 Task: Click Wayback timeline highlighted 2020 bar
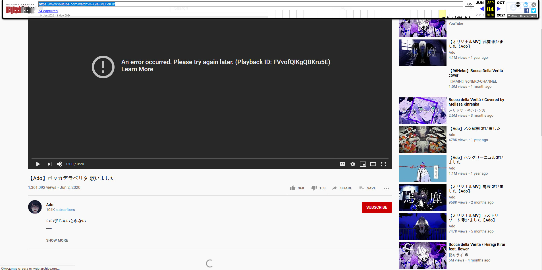[x=442, y=14]
